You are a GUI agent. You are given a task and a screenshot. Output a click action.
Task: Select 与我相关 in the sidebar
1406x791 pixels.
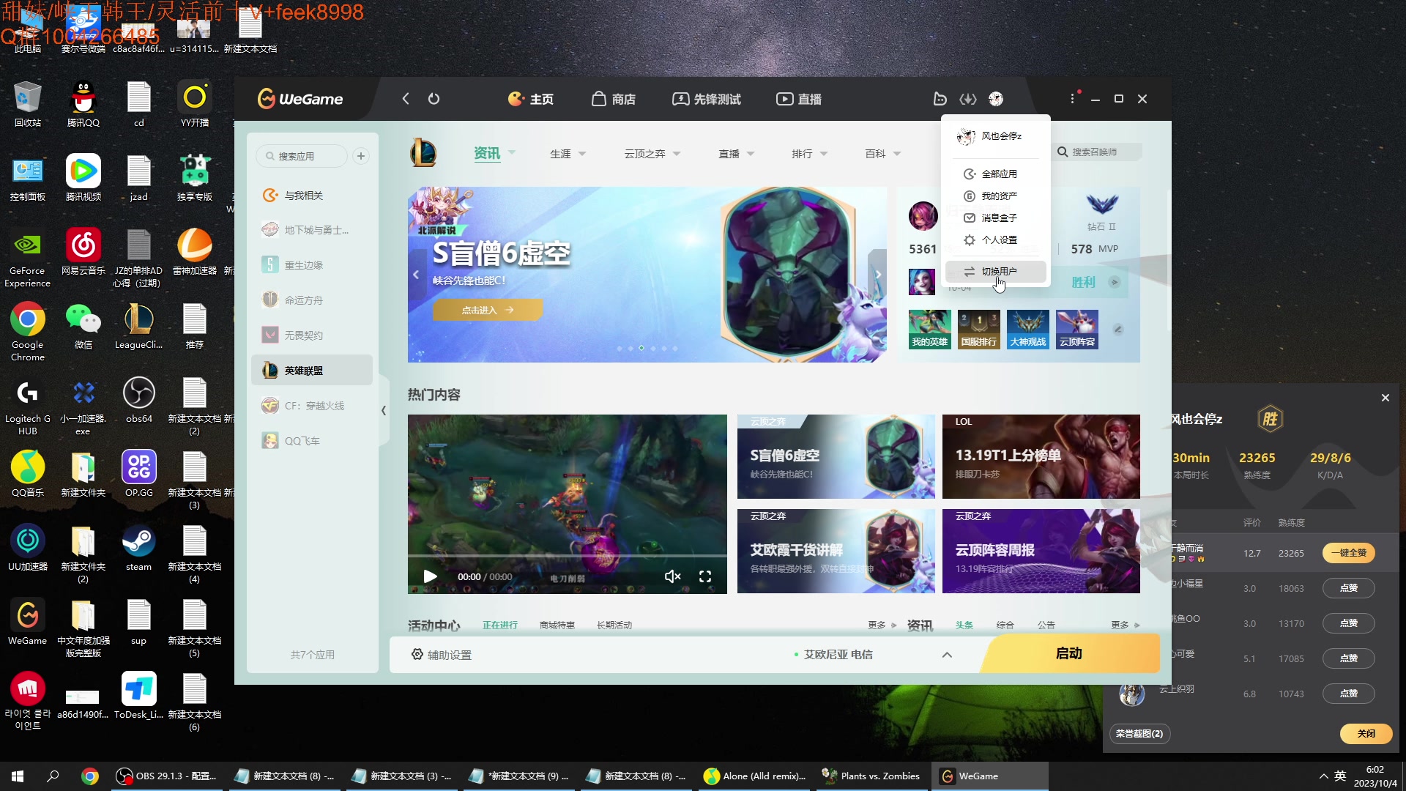tap(312, 196)
